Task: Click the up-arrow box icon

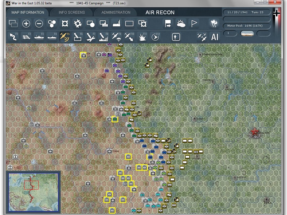Action: pos(176,37)
